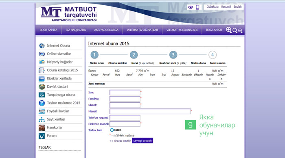Viewport: 285px width, 158px height.
Task: Click the Hamkorlar sidebar link
Action: pyautogui.click(x=55, y=128)
